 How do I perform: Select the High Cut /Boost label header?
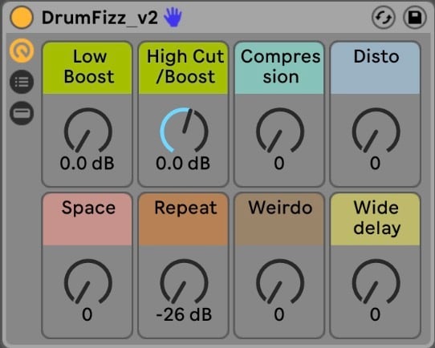click(x=183, y=67)
